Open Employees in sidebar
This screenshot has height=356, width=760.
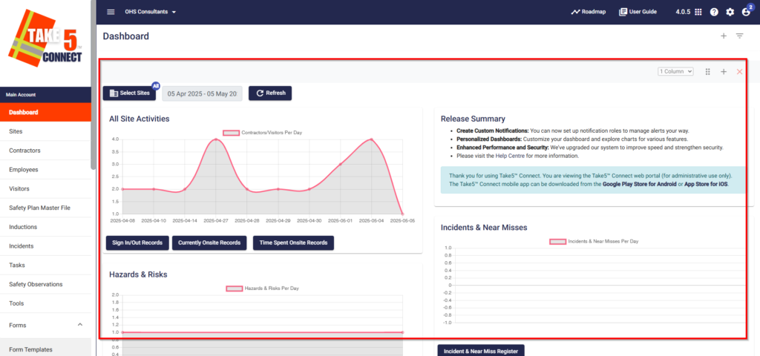pos(45,170)
